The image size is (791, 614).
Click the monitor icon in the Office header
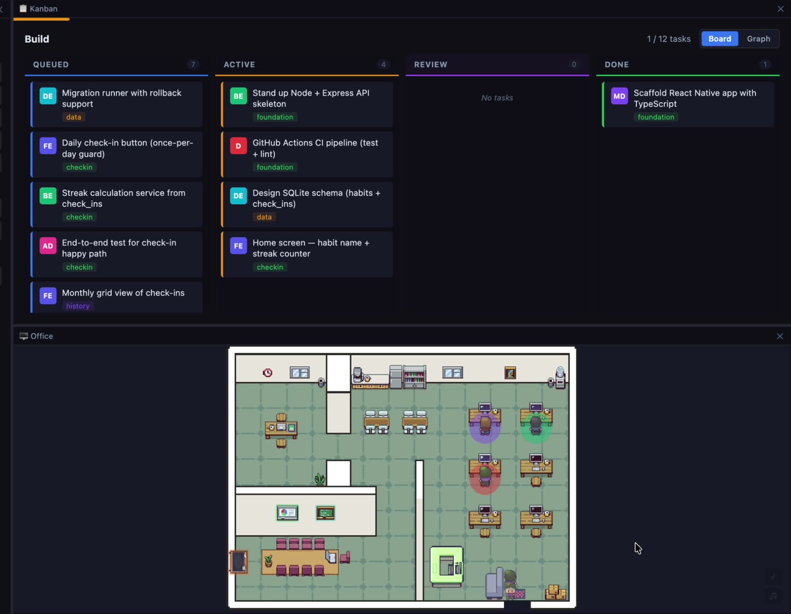pos(24,336)
